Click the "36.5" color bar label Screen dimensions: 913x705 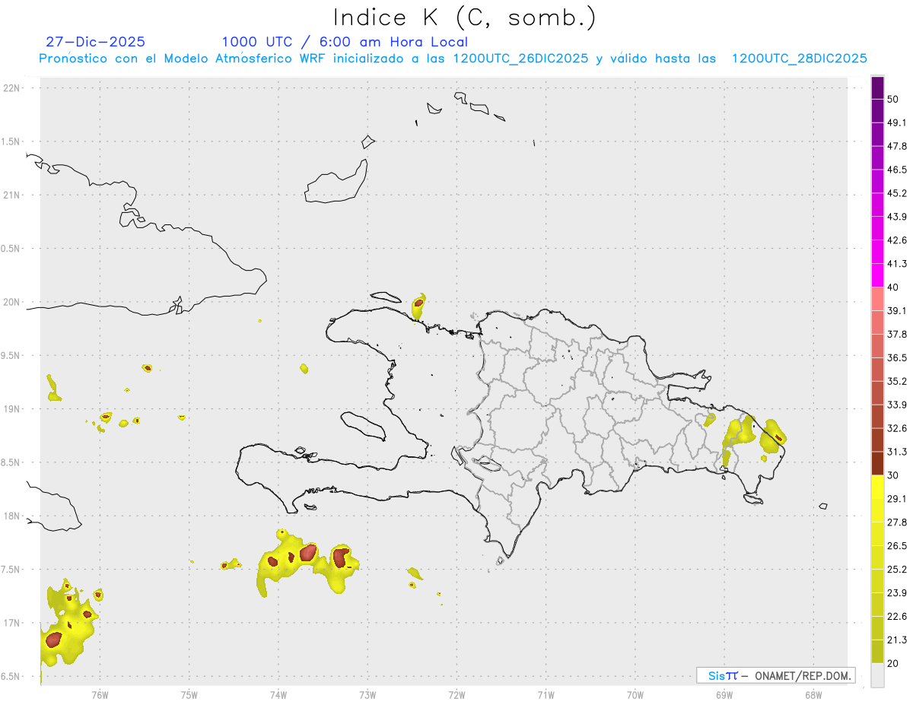click(x=897, y=357)
